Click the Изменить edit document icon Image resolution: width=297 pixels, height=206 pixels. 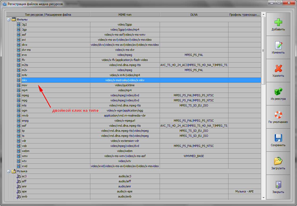click(x=278, y=45)
